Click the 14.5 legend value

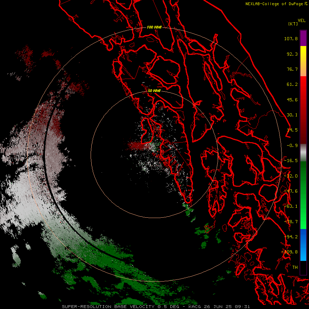click(292, 130)
